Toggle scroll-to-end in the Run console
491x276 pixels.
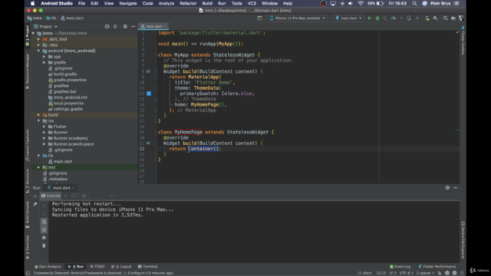click(44, 230)
